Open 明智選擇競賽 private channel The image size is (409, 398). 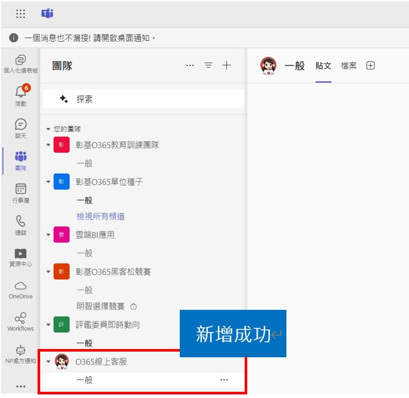100,306
